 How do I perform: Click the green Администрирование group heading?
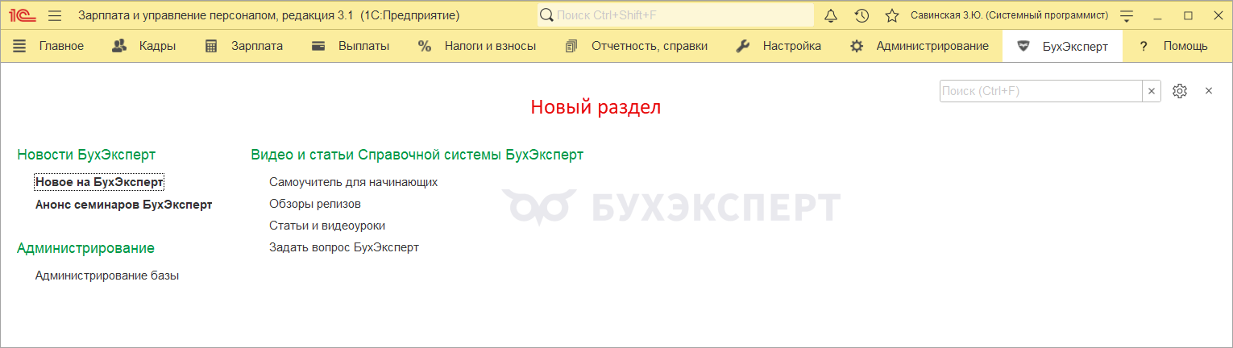tap(85, 248)
